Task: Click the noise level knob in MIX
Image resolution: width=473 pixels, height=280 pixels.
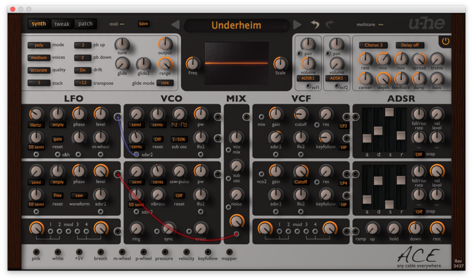Action: [x=236, y=195]
